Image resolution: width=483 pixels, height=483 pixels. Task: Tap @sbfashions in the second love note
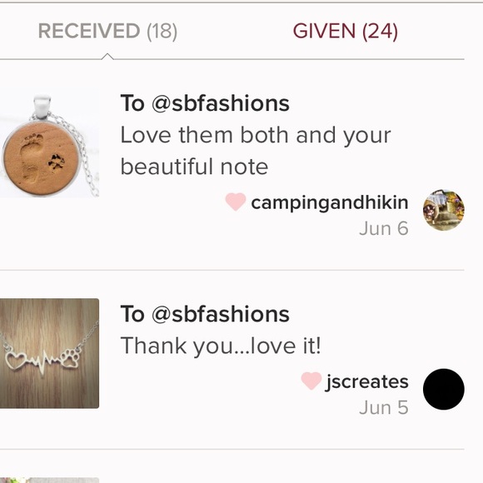coord(220,315)
